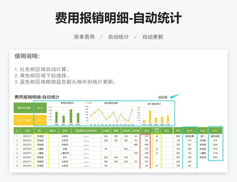Click the 部门 header in detail table
The height and width of the screenshot is (182, 237).
click(40, 131)
